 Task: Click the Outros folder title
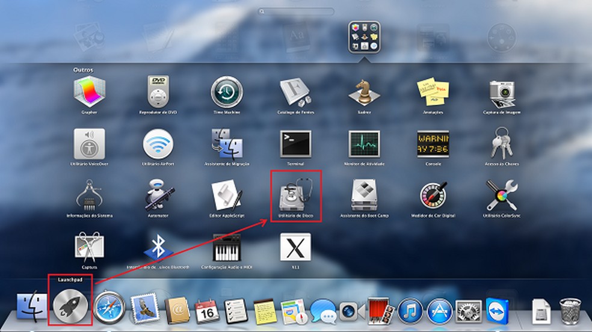point(83,70)
